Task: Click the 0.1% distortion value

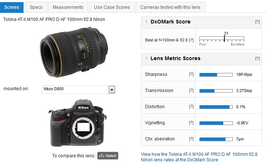Action: (x=241, y=107)
